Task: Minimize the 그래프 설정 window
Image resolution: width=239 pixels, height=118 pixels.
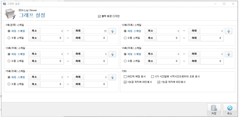Action: [215, 4]
